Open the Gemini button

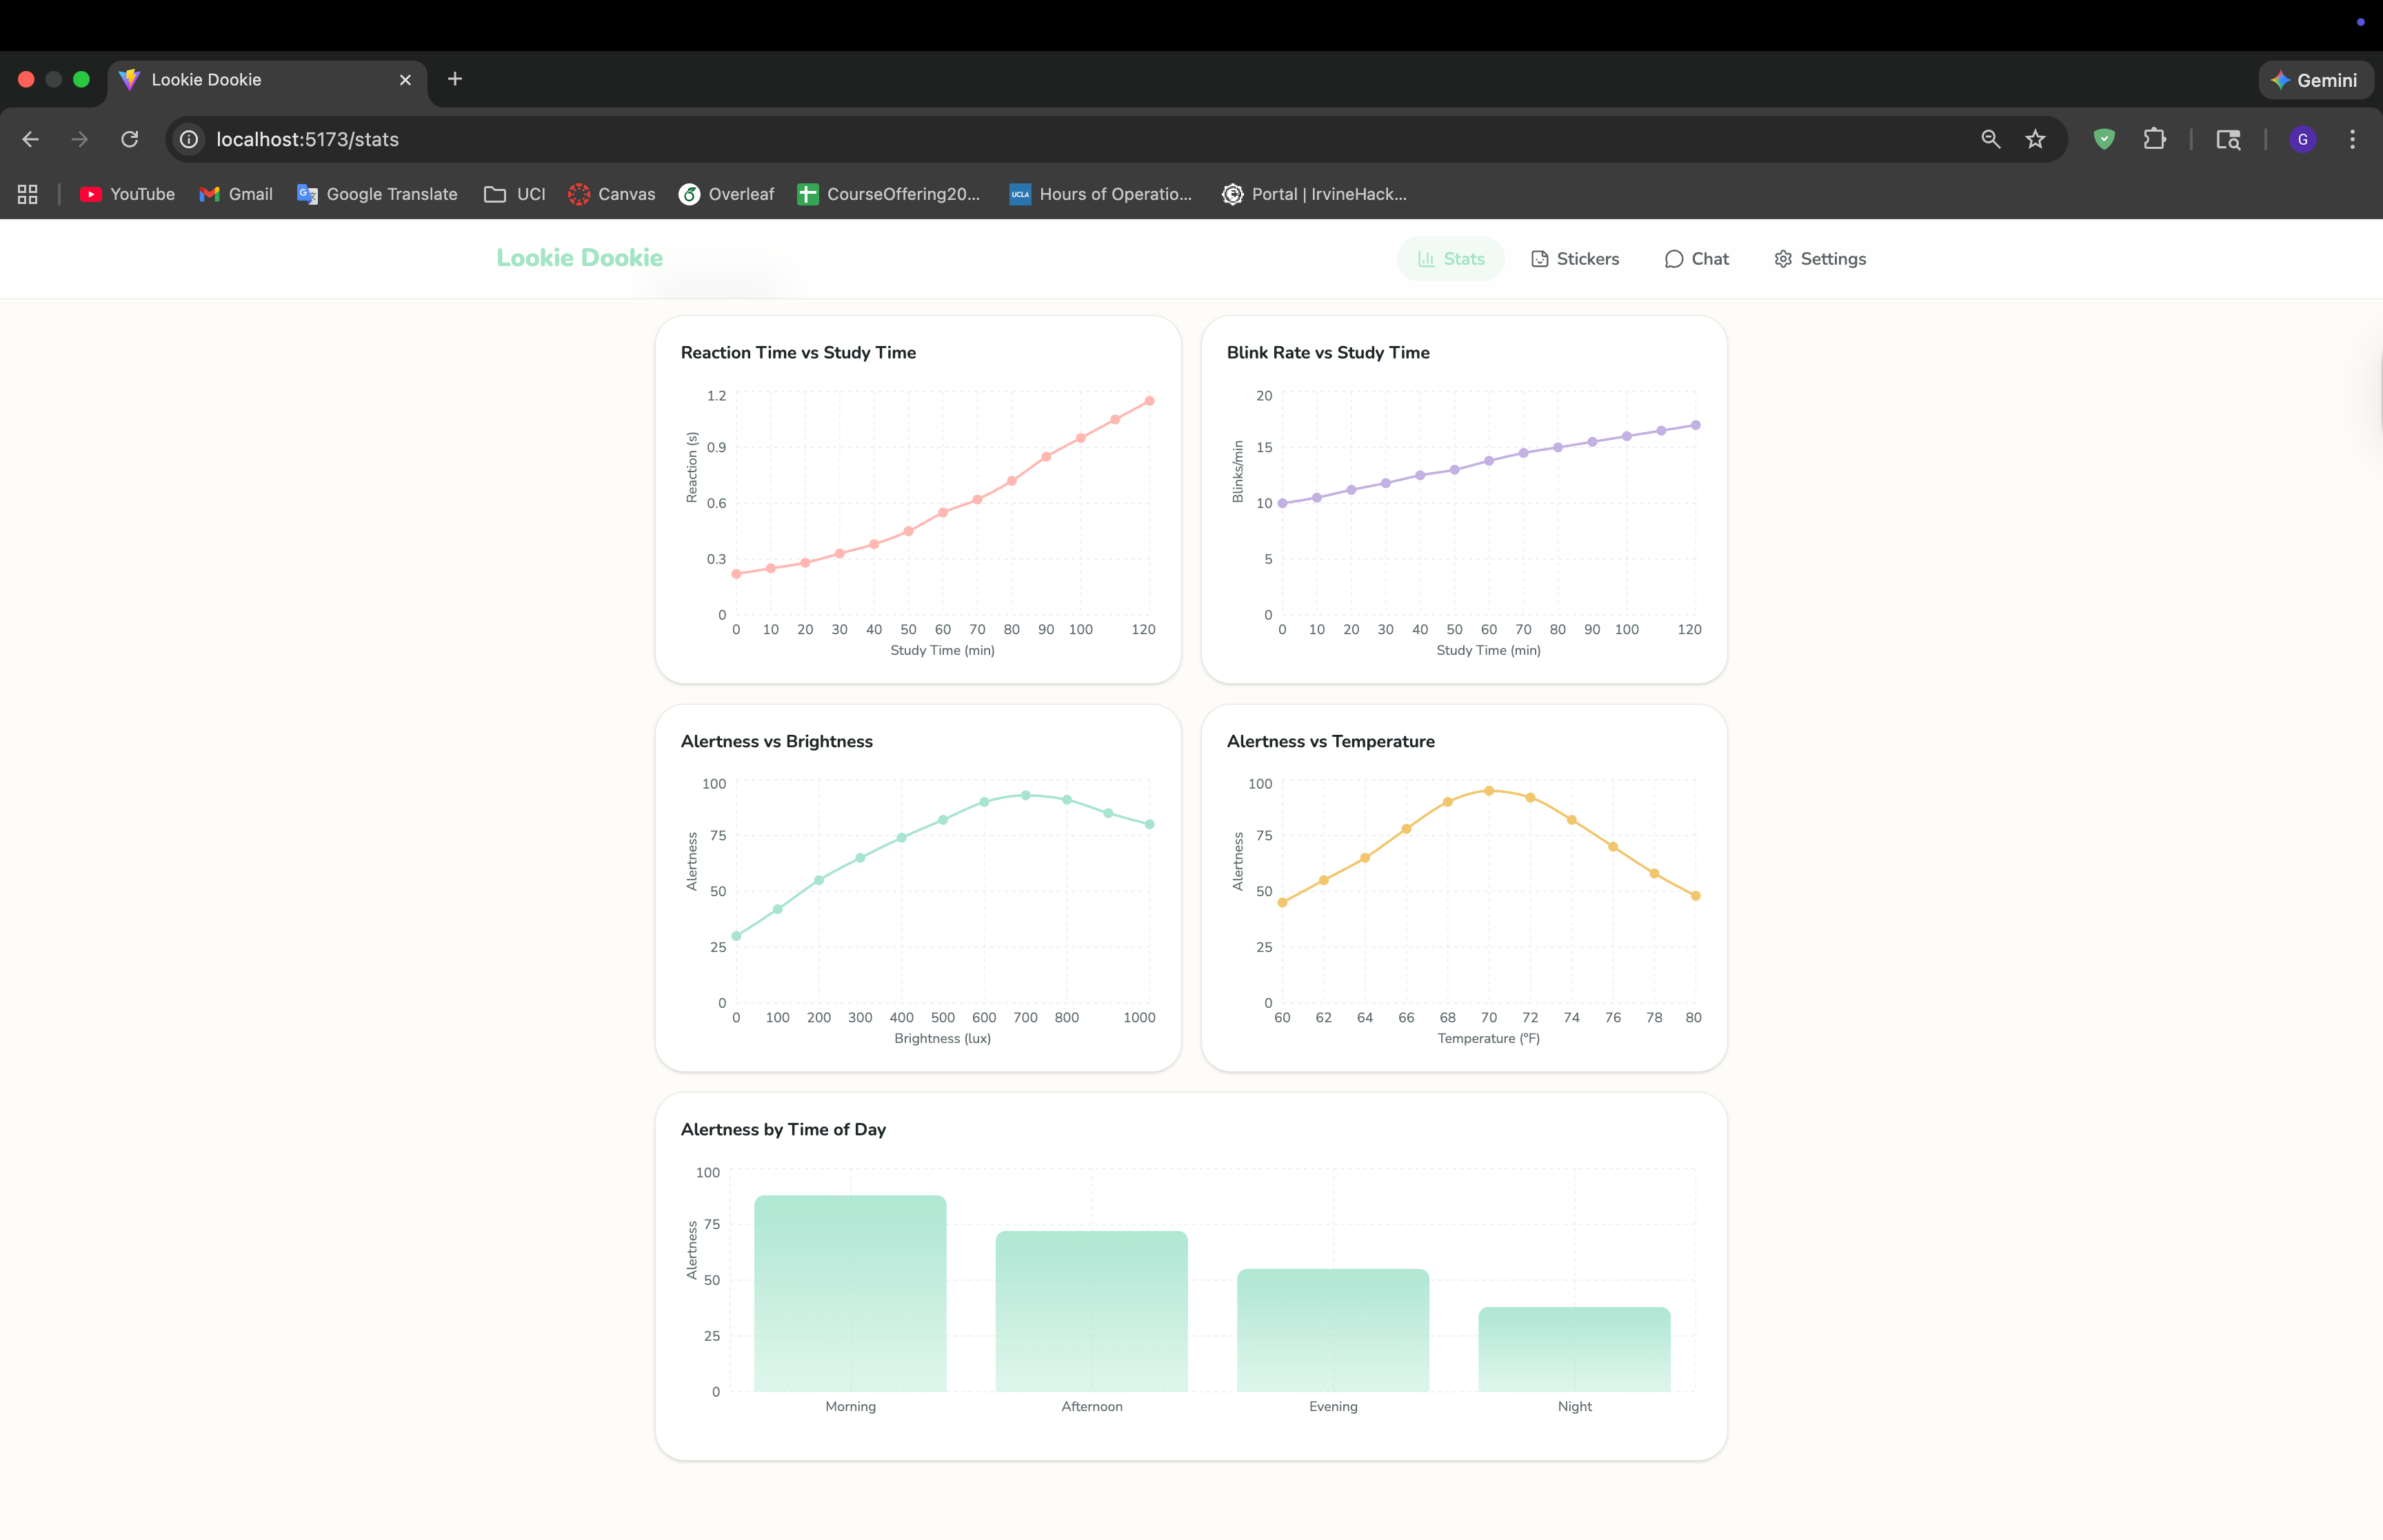point(2315,80)
